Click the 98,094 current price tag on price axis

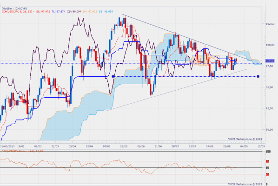click(270, 61)
